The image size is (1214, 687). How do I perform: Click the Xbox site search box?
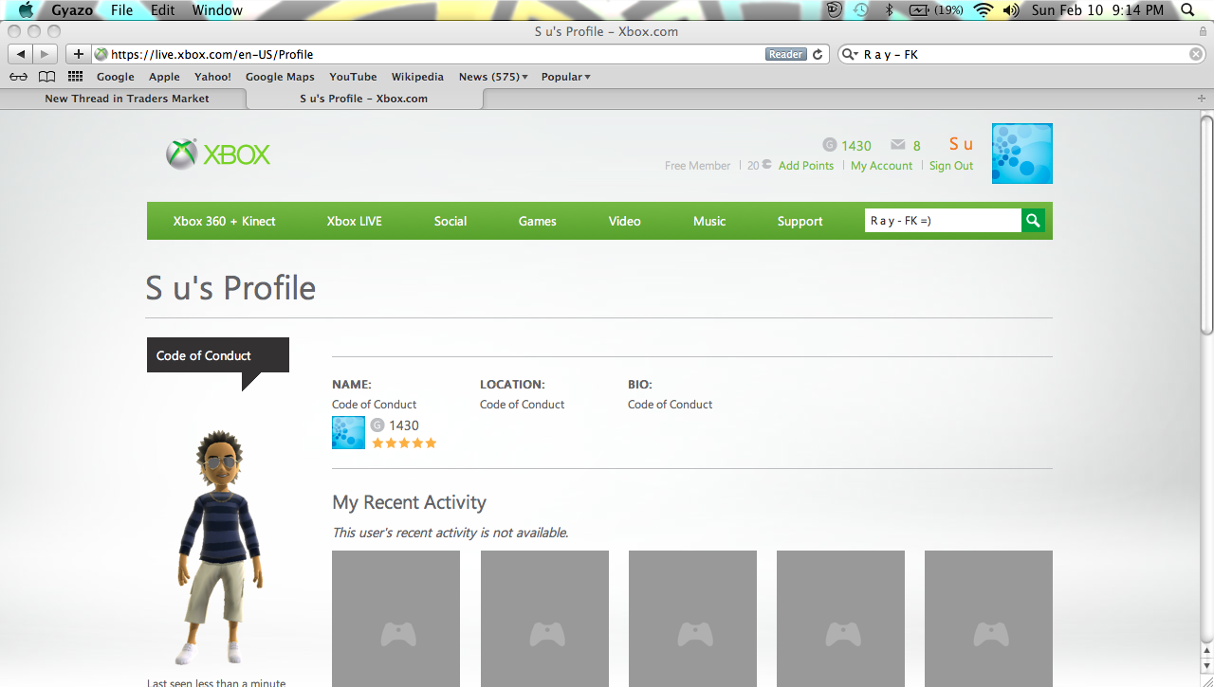point(943,221)
